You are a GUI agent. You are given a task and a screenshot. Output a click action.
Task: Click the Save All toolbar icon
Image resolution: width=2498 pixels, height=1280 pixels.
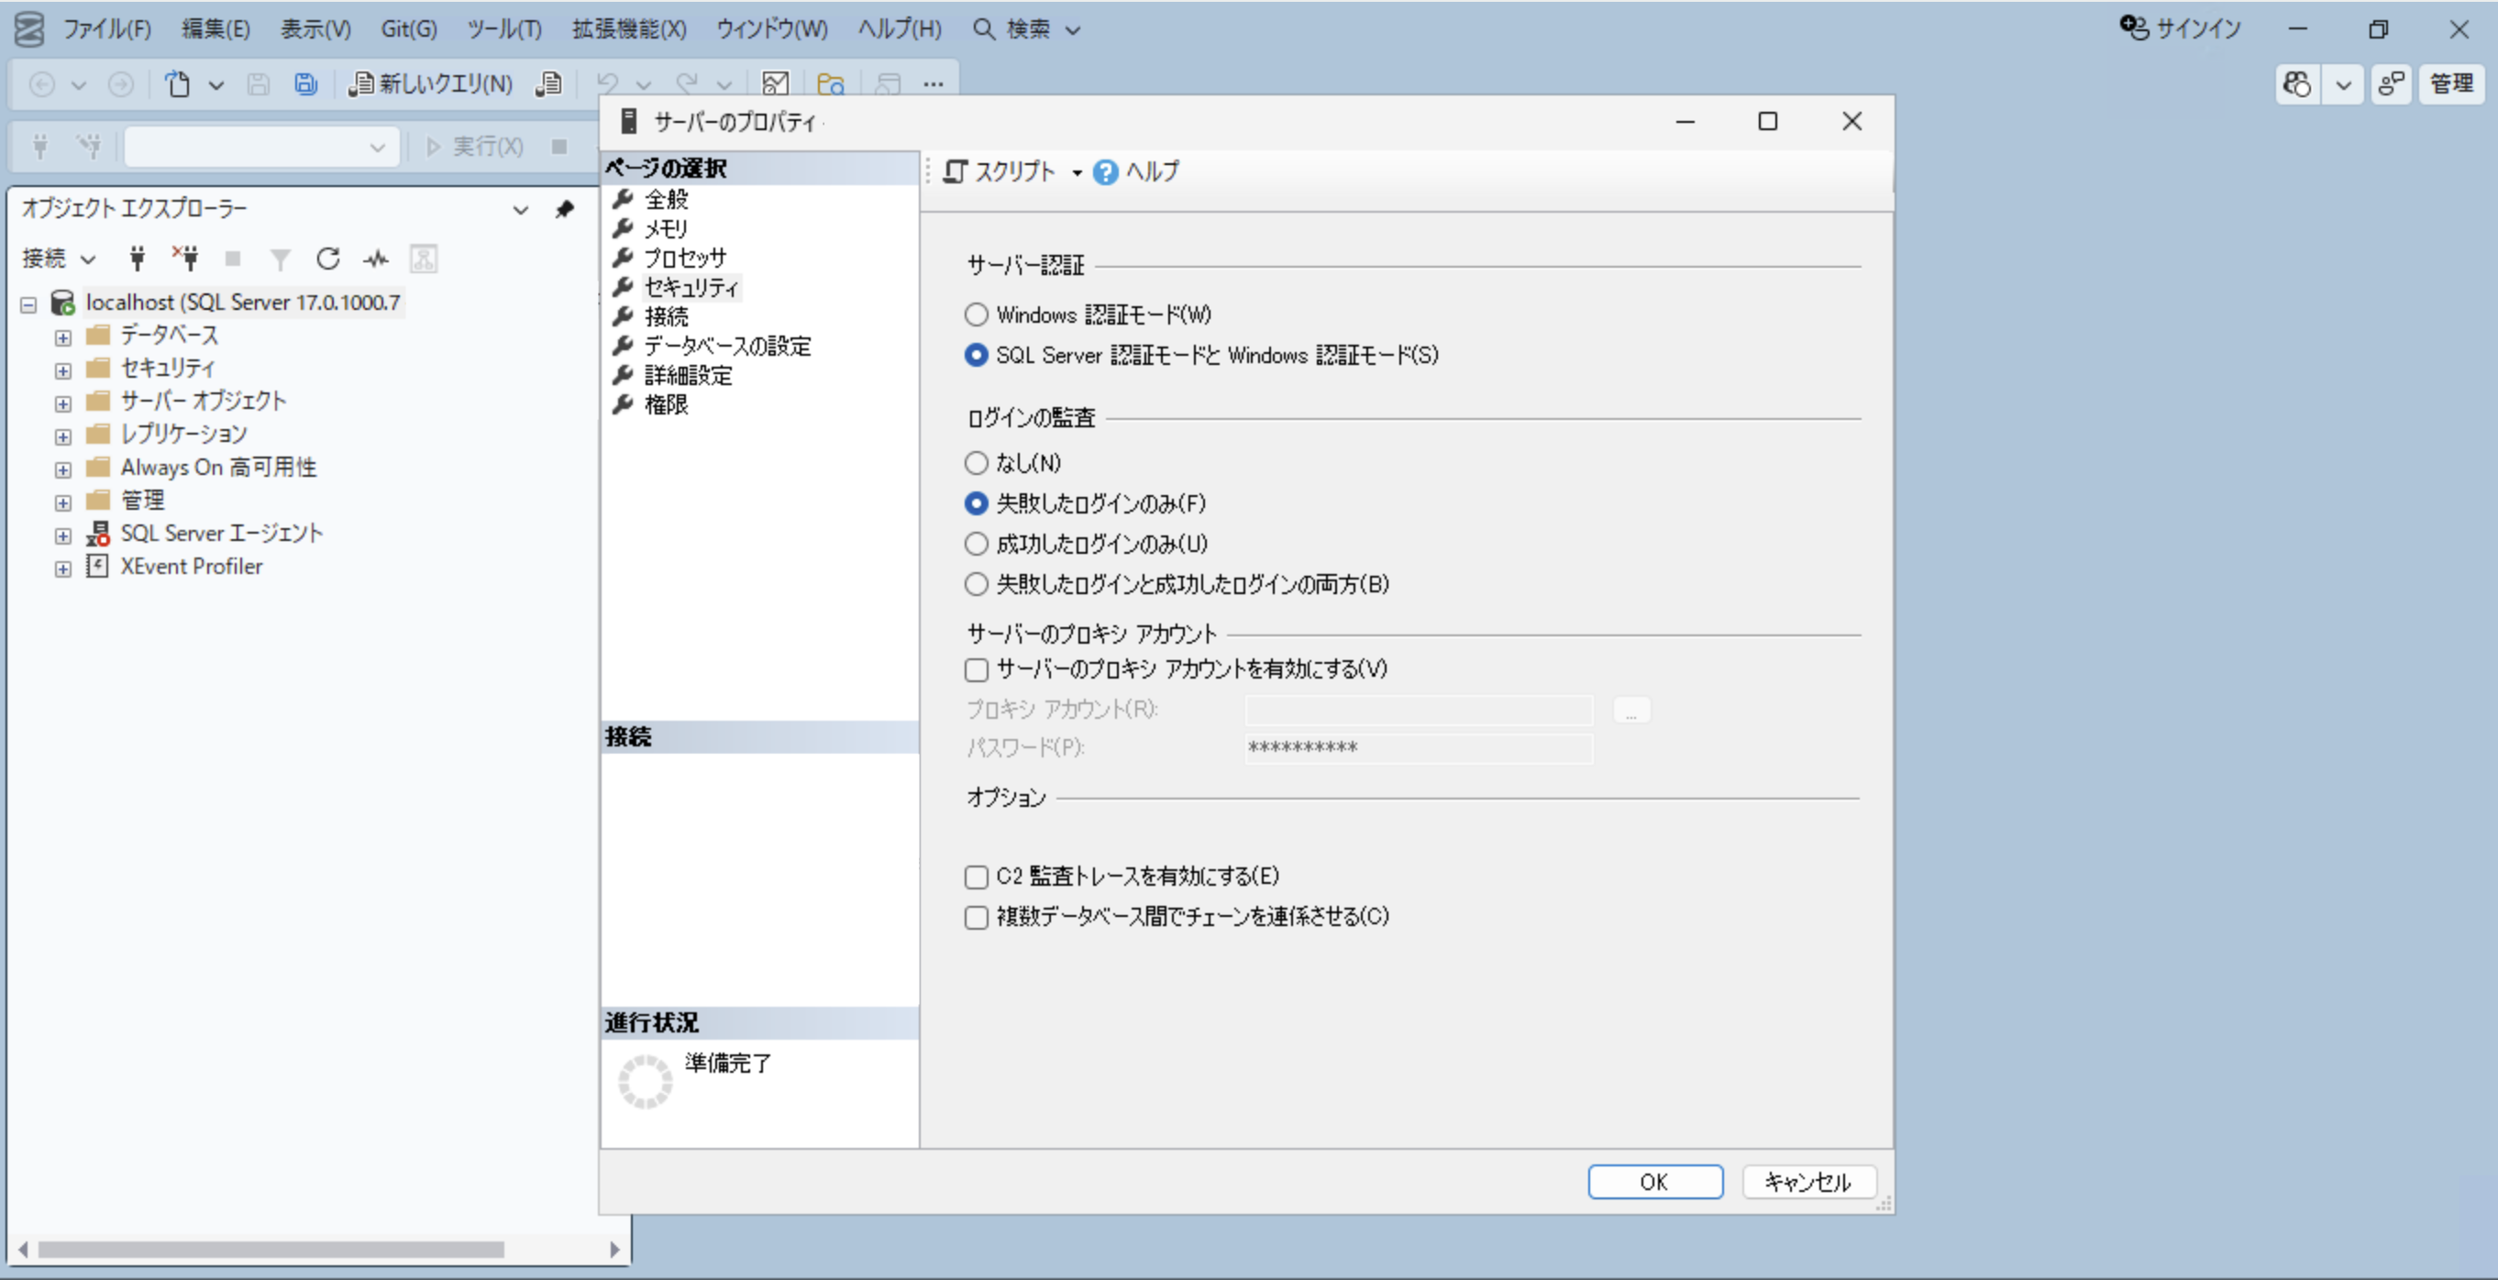pyautogui.click(x=304, y=84)
